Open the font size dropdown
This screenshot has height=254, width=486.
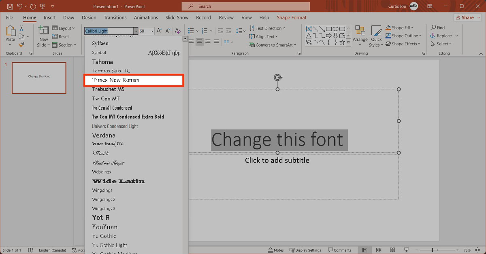tap(152, 31)
